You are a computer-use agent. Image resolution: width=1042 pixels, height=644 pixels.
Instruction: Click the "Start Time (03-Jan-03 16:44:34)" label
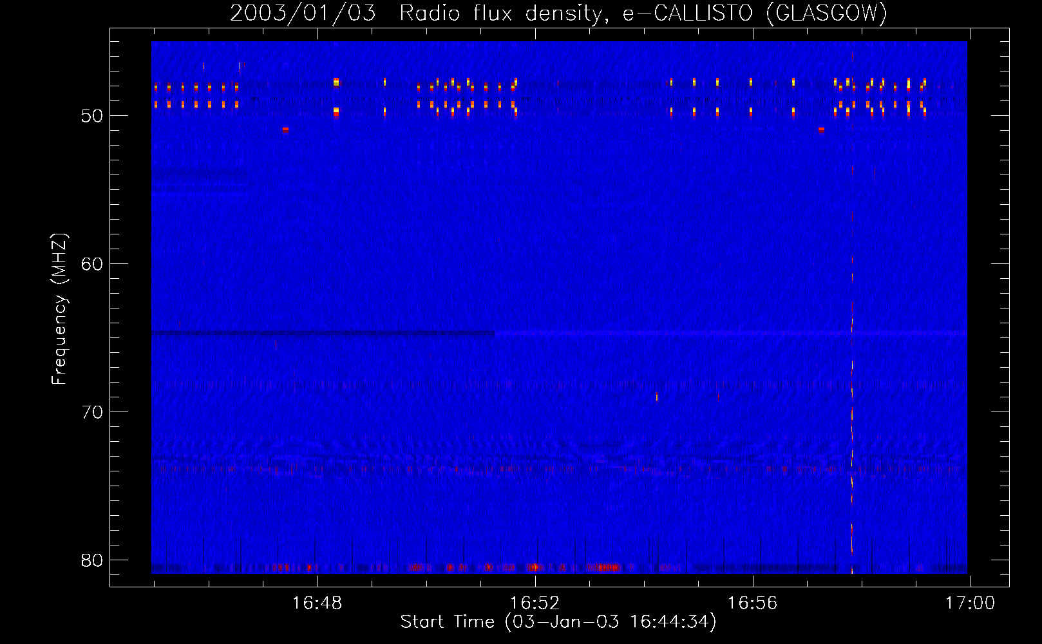(558, 621)
